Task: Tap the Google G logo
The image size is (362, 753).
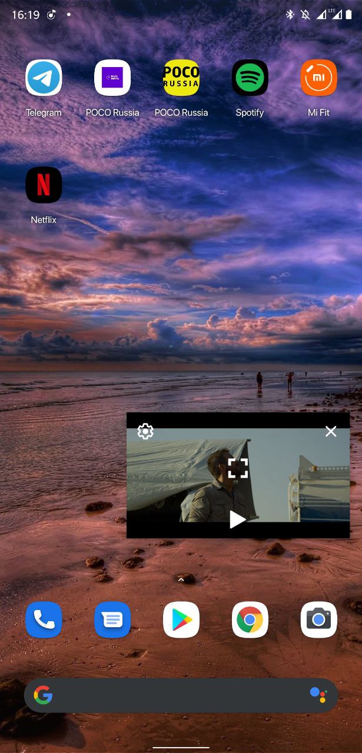Action: coord(43,695)
